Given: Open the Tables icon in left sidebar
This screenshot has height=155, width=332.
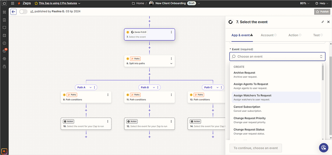Looking at the screenshot, I should click(x=4, y=12).
